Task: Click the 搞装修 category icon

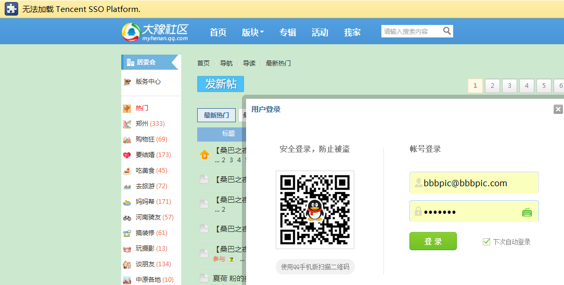Action: coord(127,233)
